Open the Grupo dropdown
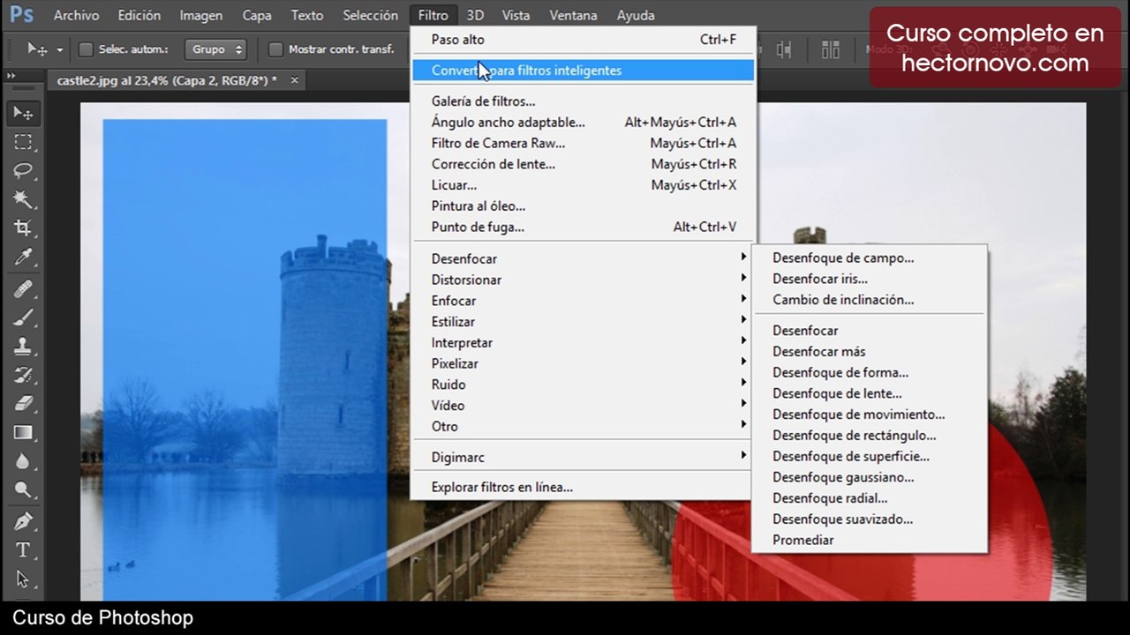 (215, 49)
